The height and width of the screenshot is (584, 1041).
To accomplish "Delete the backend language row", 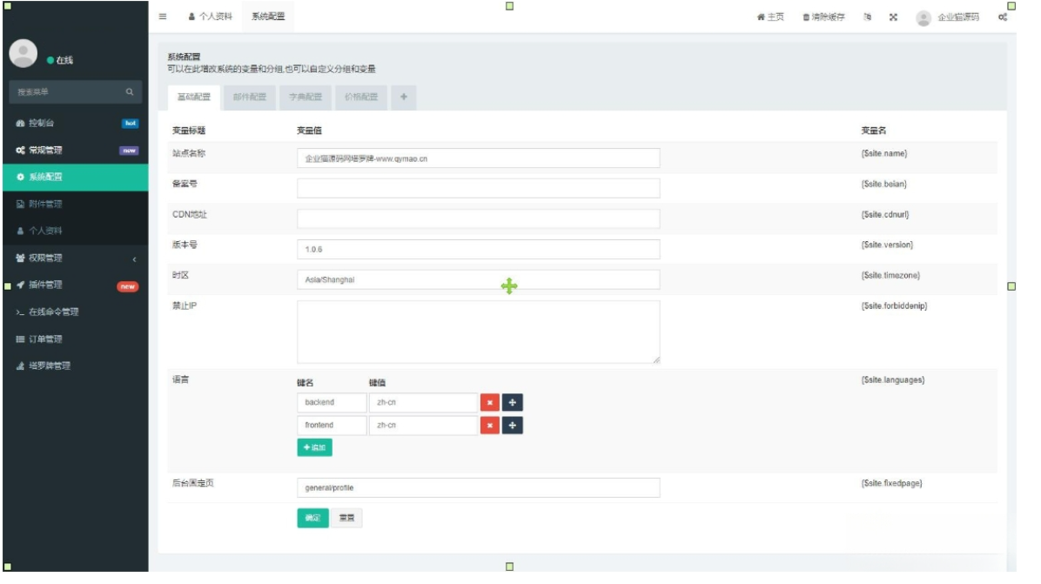I will point(490,403).
